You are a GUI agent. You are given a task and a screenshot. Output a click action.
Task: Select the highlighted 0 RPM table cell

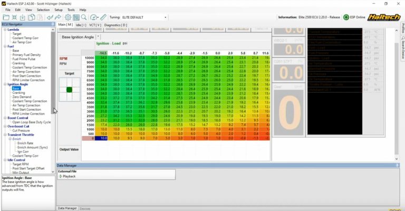click(103, 138)
